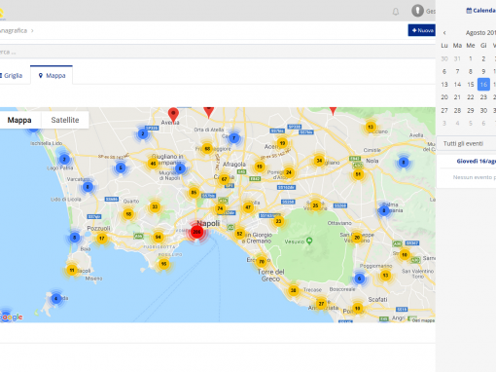This screenshot has height=372, width=496.
Task: Select August 7 in the calendar
Action: [x=457, y=71]
